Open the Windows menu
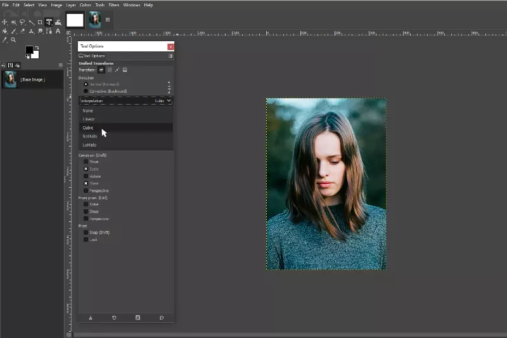507x338 pixels. tap(132, 5)
